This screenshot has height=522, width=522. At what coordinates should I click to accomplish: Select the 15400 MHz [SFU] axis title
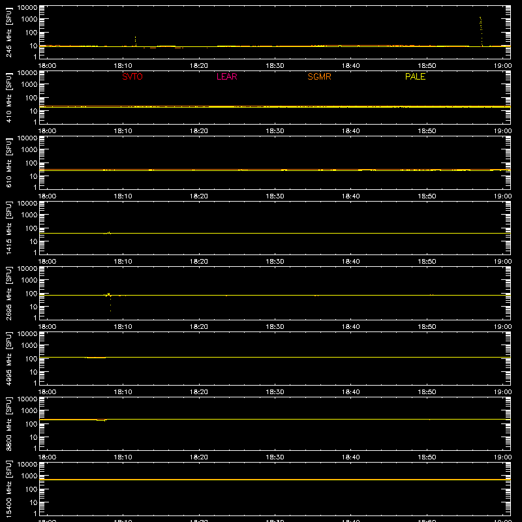pyautogui.click(x=8, y=489)
